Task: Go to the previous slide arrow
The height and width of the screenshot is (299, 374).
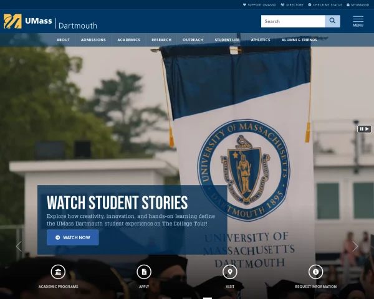Action: [19, 246]
